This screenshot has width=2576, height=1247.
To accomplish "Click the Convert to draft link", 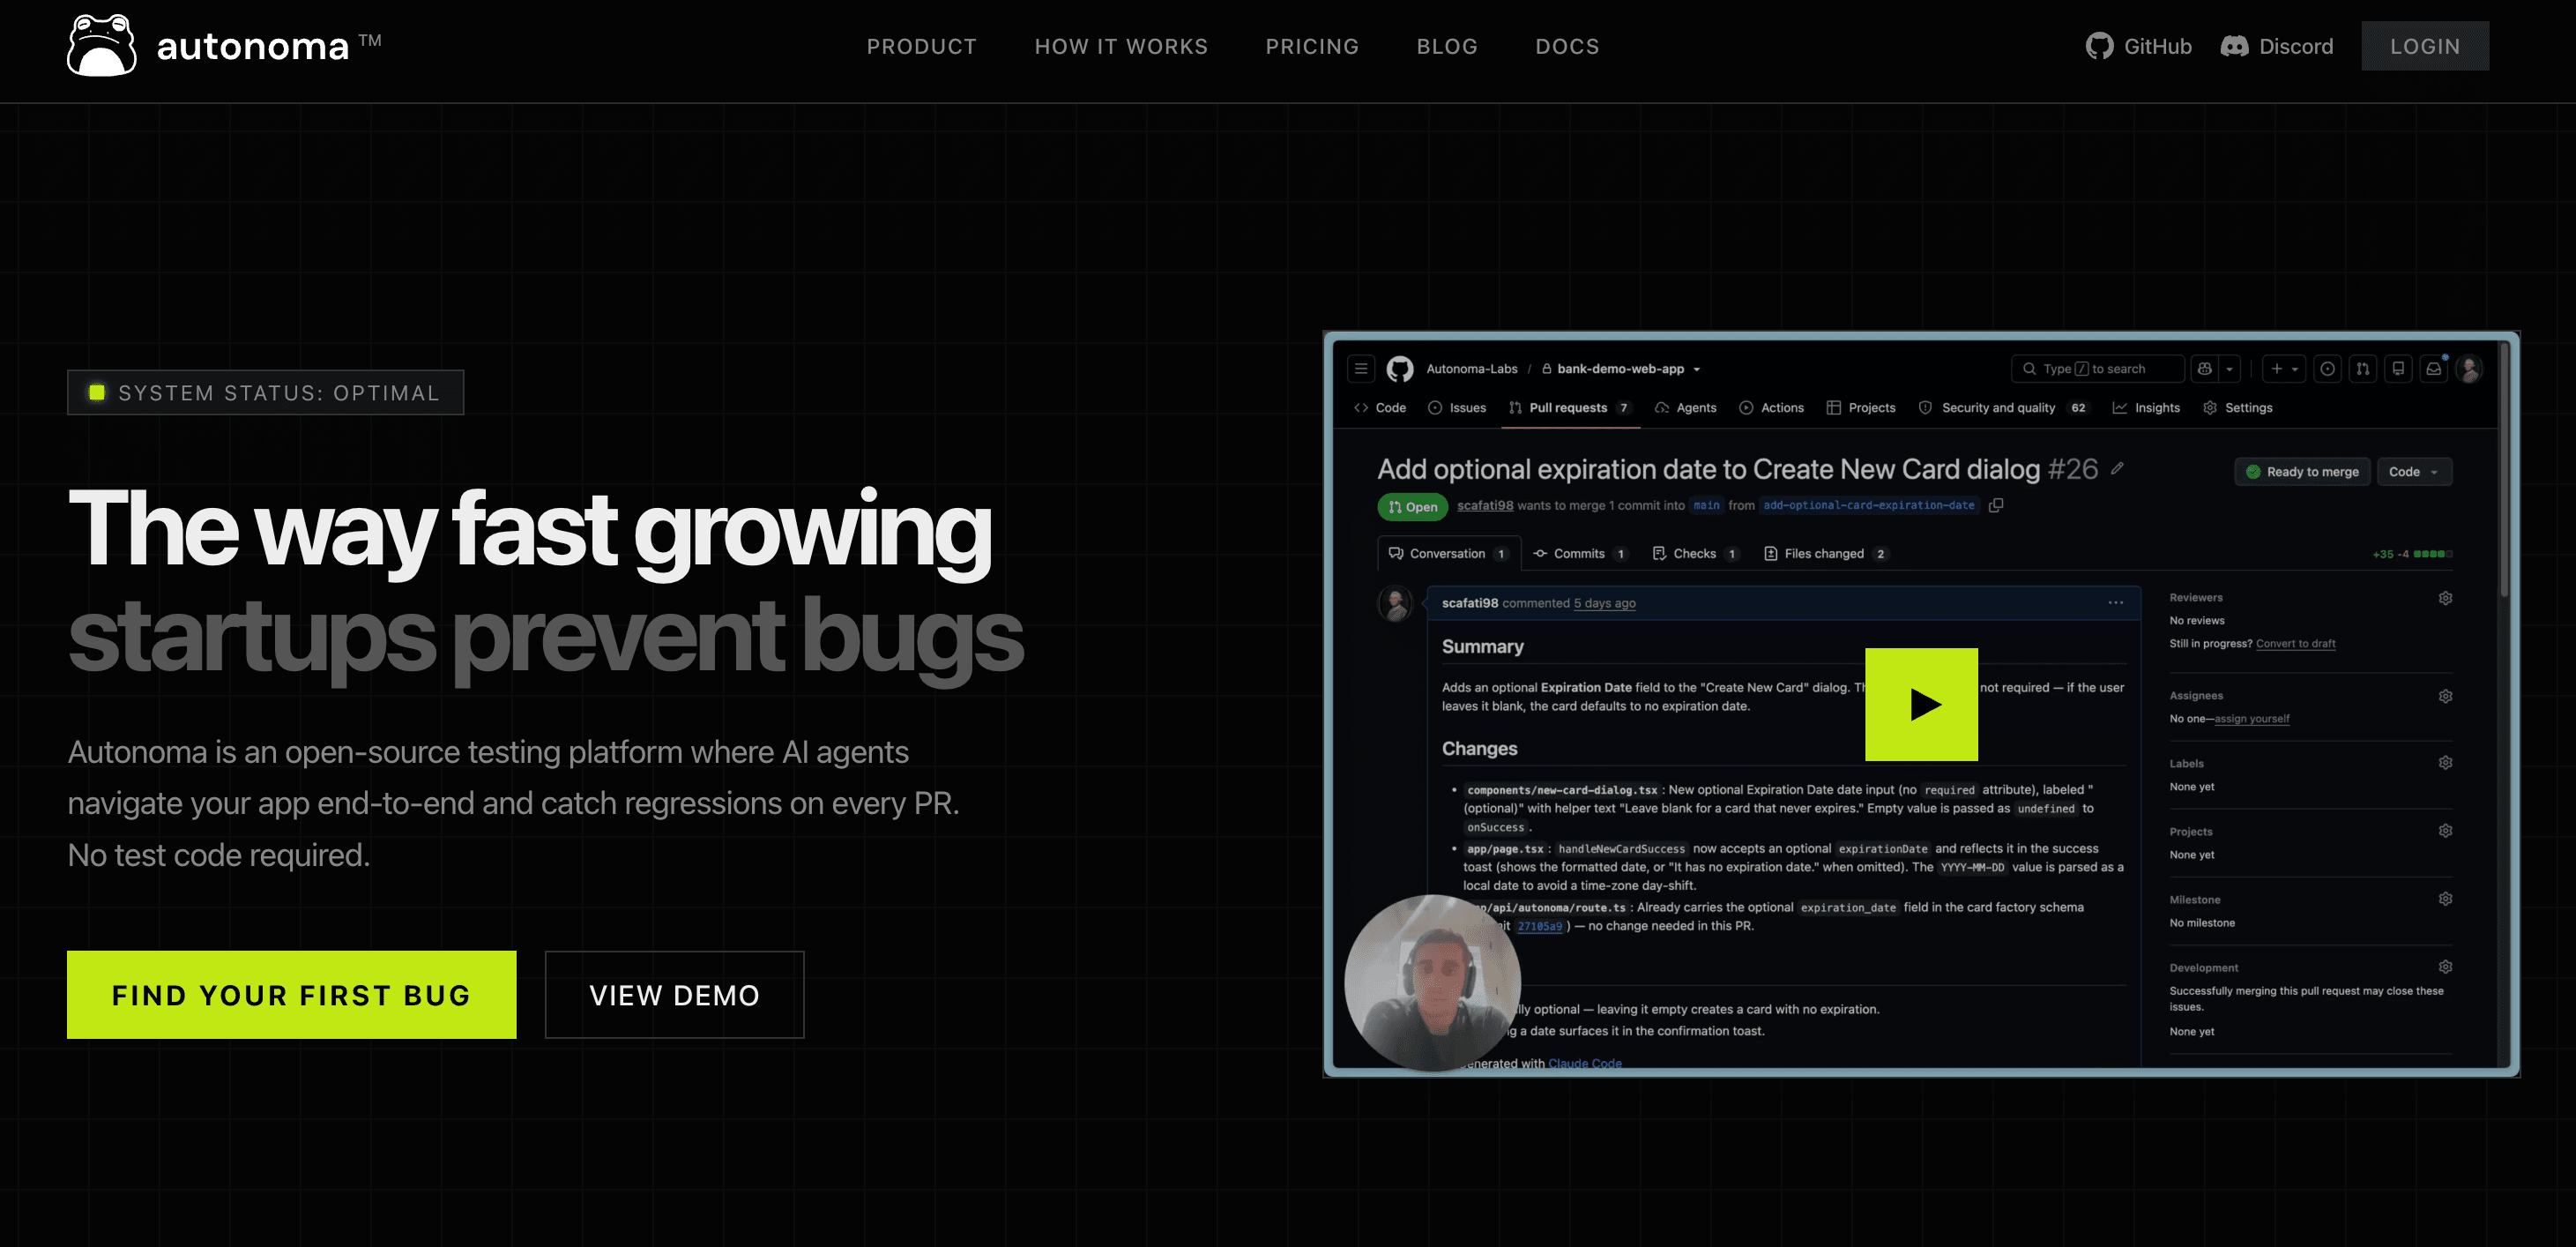I will coord(2296,644).
